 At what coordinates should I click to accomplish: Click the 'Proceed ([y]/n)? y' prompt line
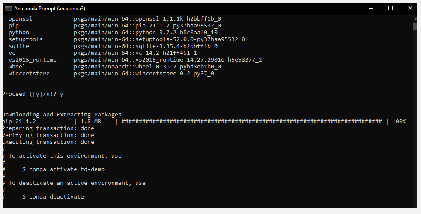tap(33, 94)
